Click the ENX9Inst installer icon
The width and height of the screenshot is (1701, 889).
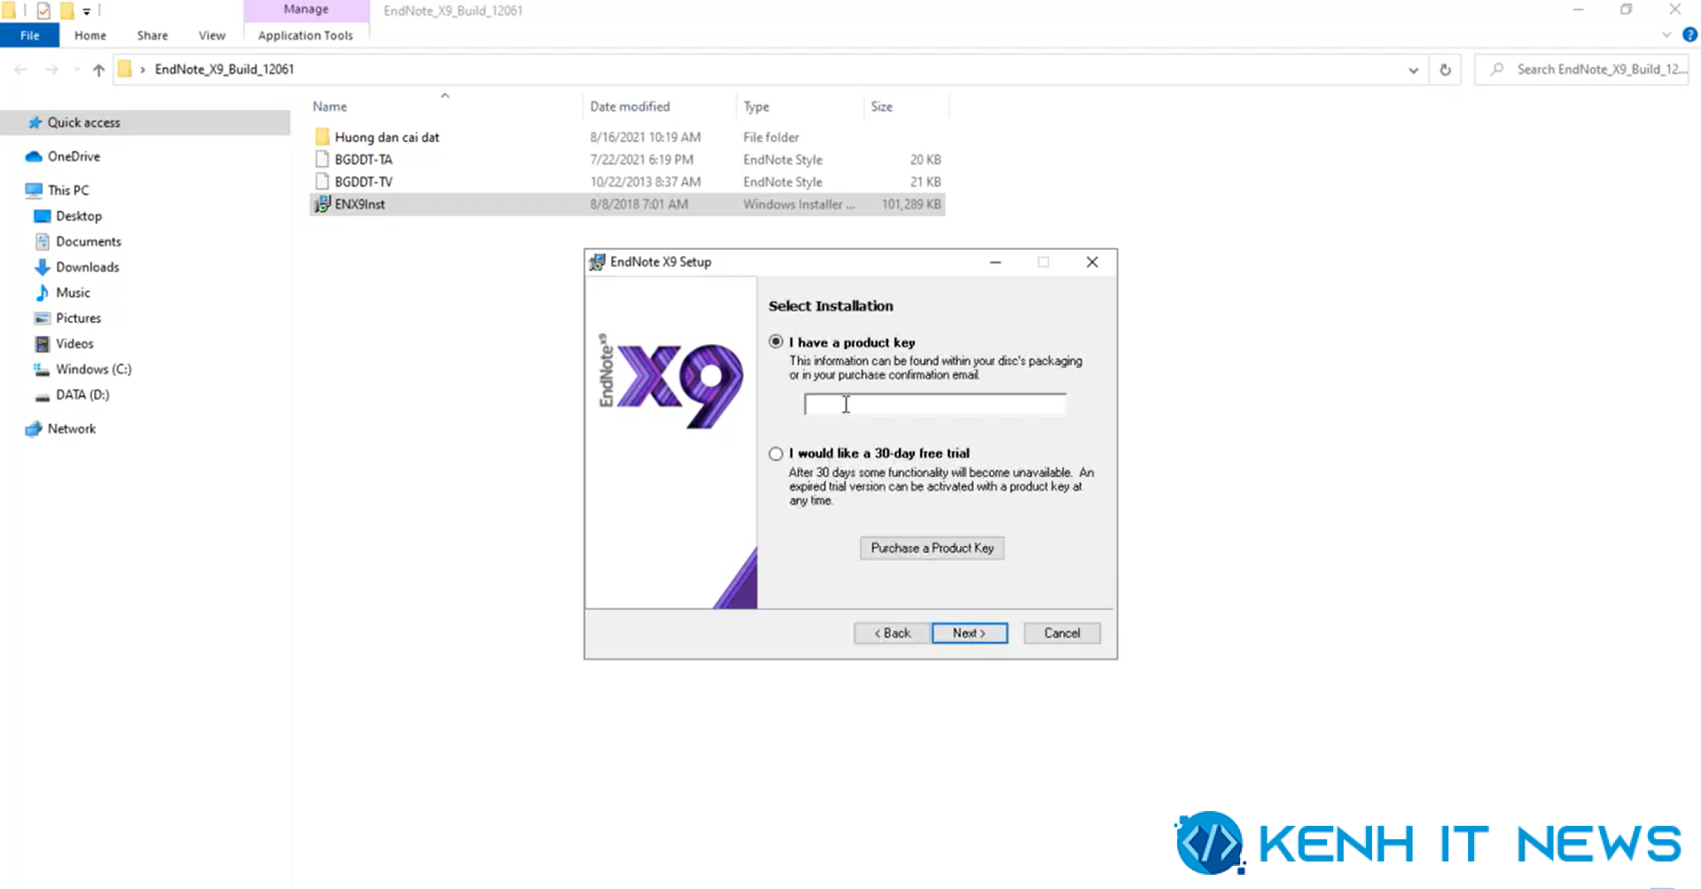[x=323, y=204]
